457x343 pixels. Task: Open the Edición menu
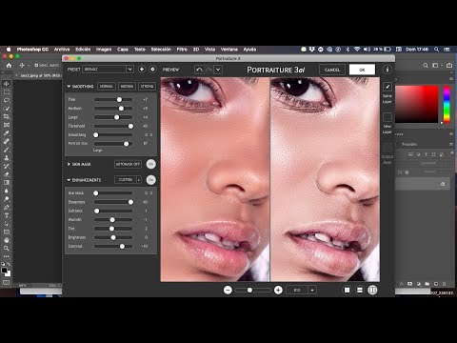83,50
